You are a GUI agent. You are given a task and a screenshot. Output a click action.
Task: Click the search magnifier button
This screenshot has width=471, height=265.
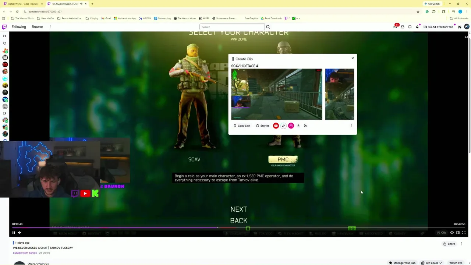pyautogui.click(x=268, y=27)
